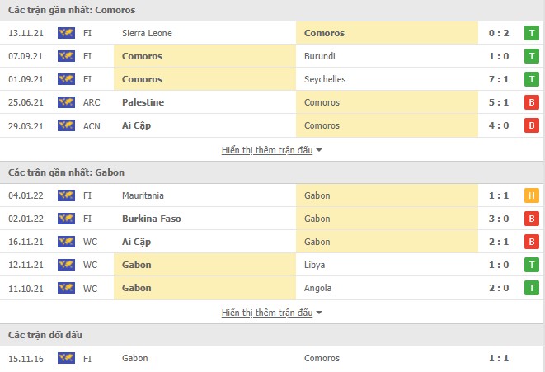Image resolution: width=545 pixels, height=372 pixels.
Task: Click the green T badge for Gabon–Libya match
Action: click(533, 266)
